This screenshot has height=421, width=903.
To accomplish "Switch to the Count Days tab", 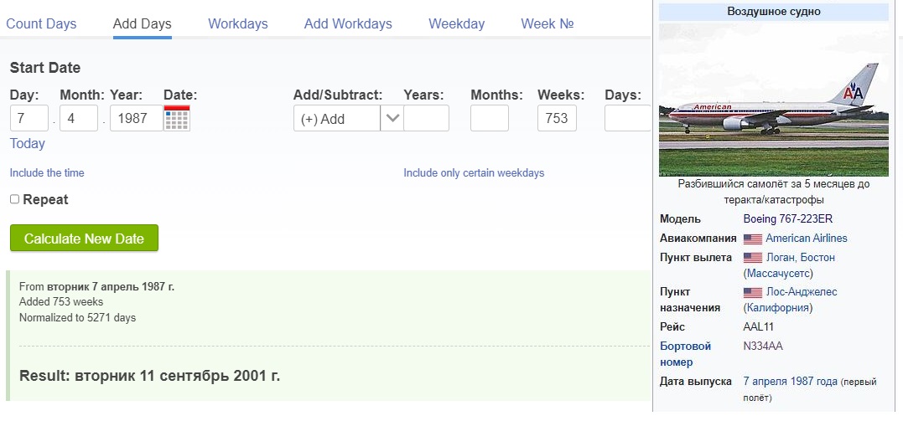I will pyautogui.click(x=41, y=24).
